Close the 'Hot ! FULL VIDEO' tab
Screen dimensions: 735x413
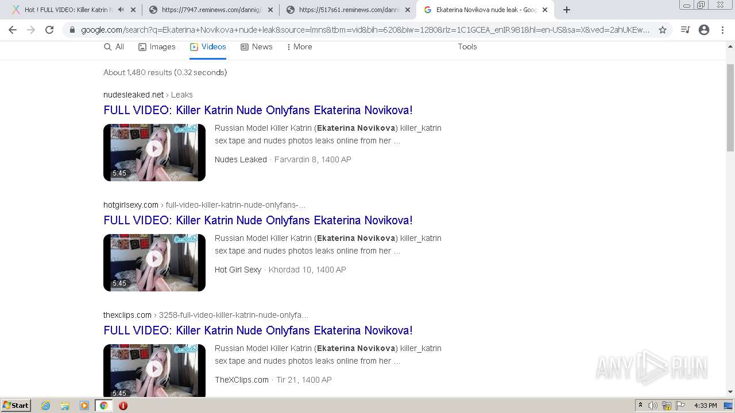pos(133,10)
